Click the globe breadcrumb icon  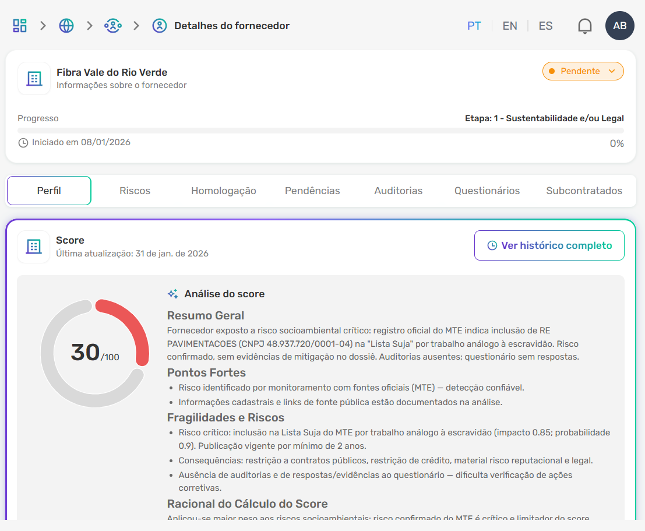click(x=66, y=26)
